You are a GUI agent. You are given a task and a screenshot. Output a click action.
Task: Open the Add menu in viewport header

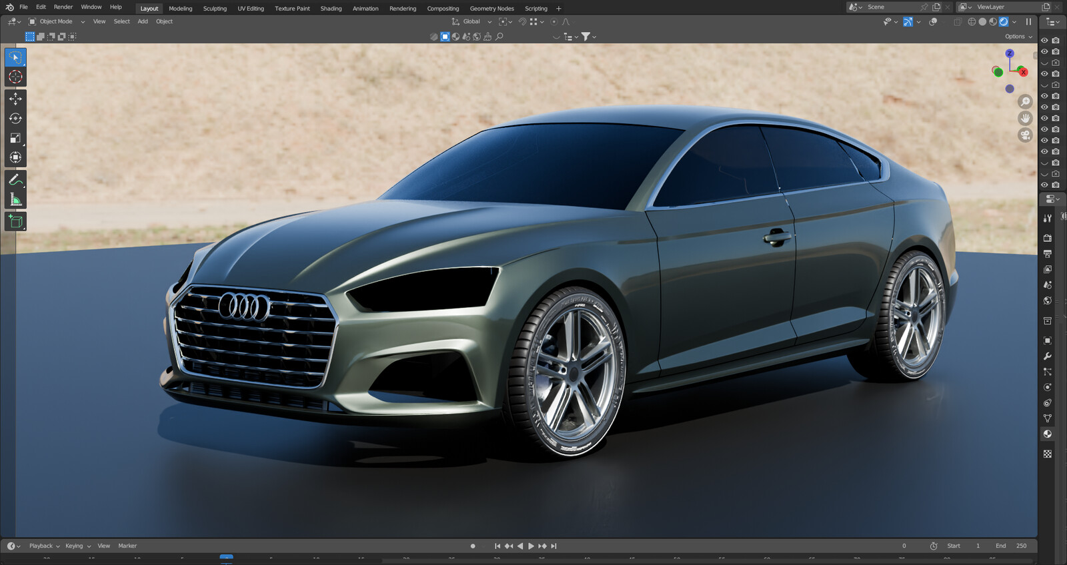click(x=143, y=22)
